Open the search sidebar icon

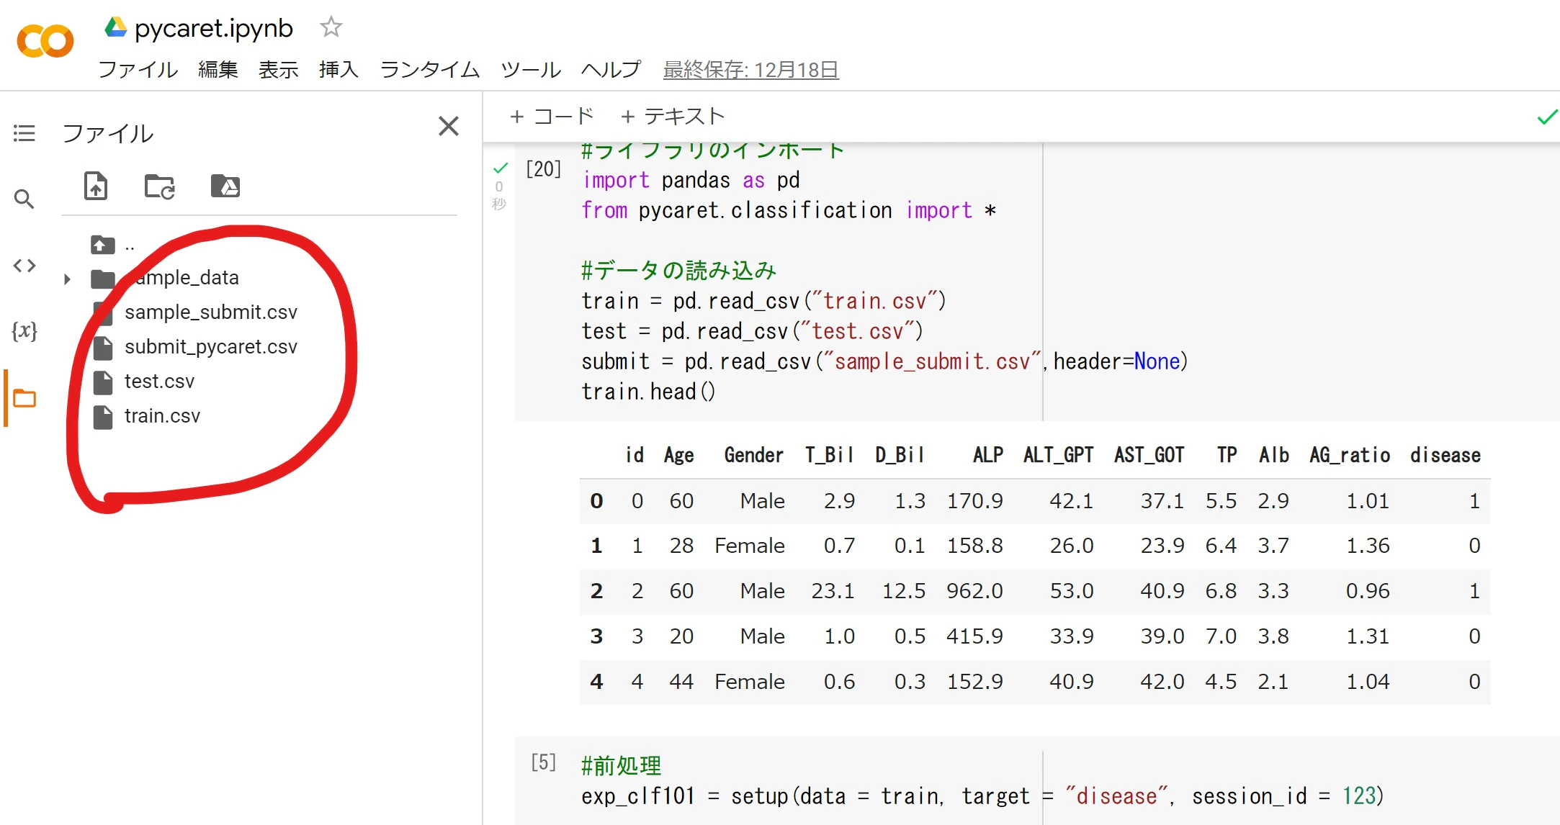click(x=24, y=199)
